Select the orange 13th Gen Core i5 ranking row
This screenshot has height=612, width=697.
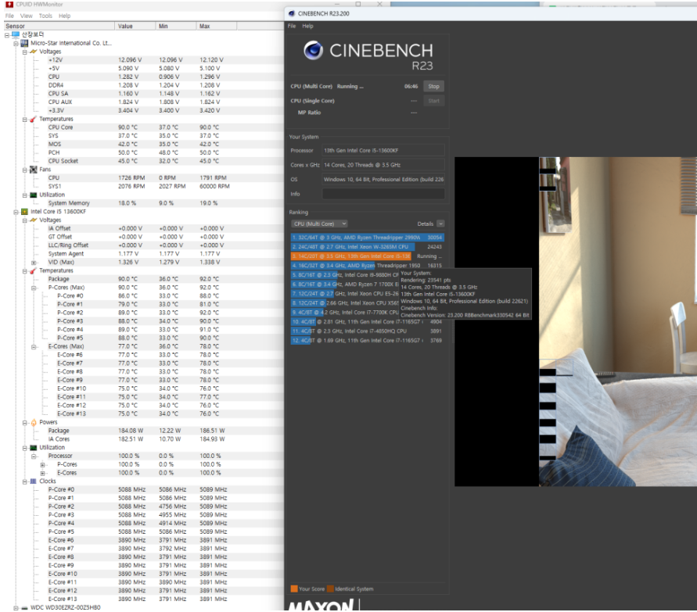tap(367, 256)
